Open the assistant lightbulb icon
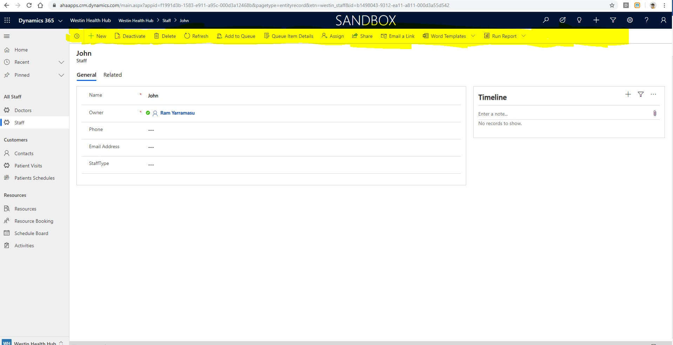 pyautogui.click(x=579, y=20)
